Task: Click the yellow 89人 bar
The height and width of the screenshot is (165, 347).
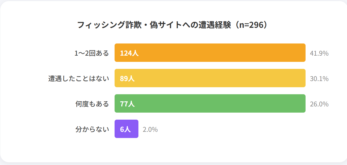Action: click(210, 78)
